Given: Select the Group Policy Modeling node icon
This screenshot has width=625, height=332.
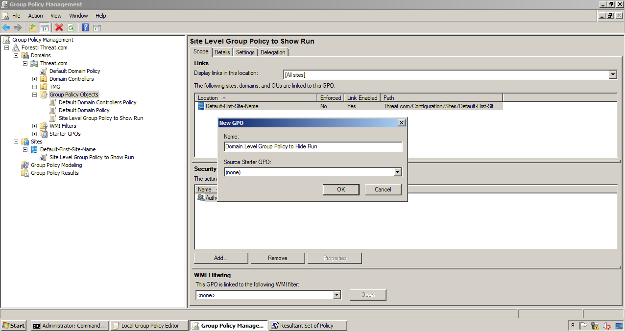Looking at the screenshot, I should pyautogui.click(x=24, y=165).
